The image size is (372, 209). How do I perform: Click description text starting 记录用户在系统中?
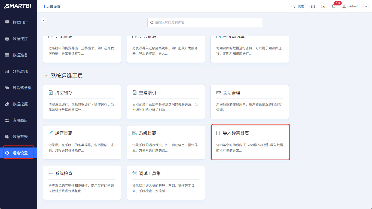81,148
